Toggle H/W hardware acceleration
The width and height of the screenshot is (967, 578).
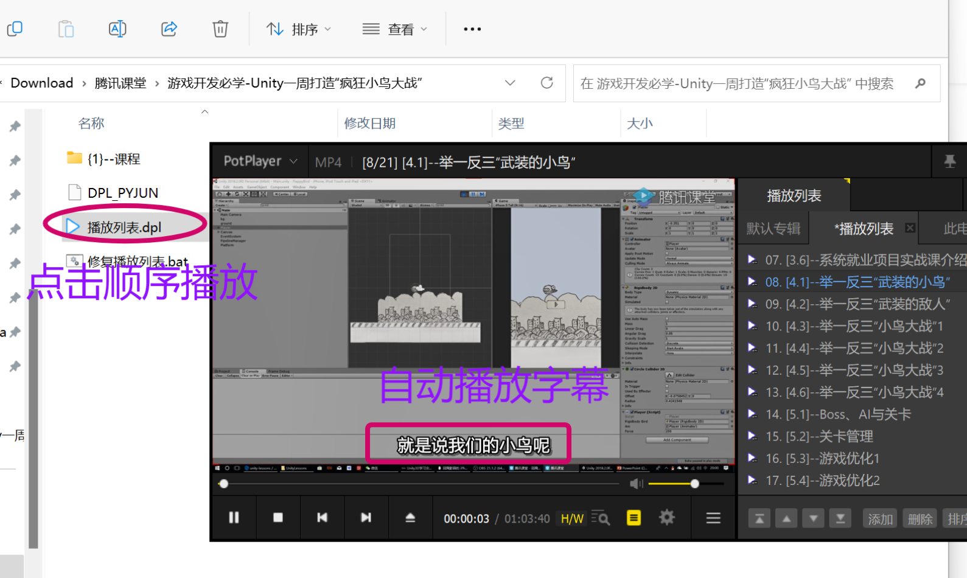click(x=572, y=518)
